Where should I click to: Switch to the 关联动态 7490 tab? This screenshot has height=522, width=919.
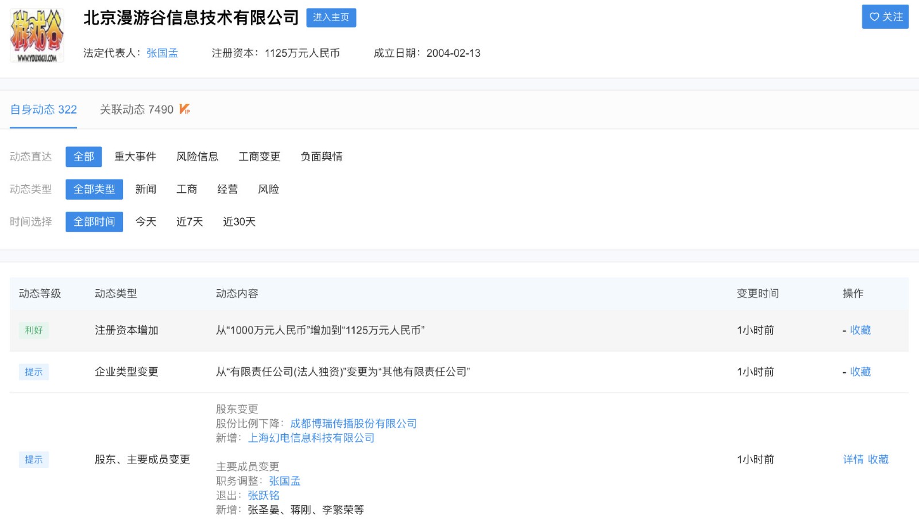pos(137,110)
